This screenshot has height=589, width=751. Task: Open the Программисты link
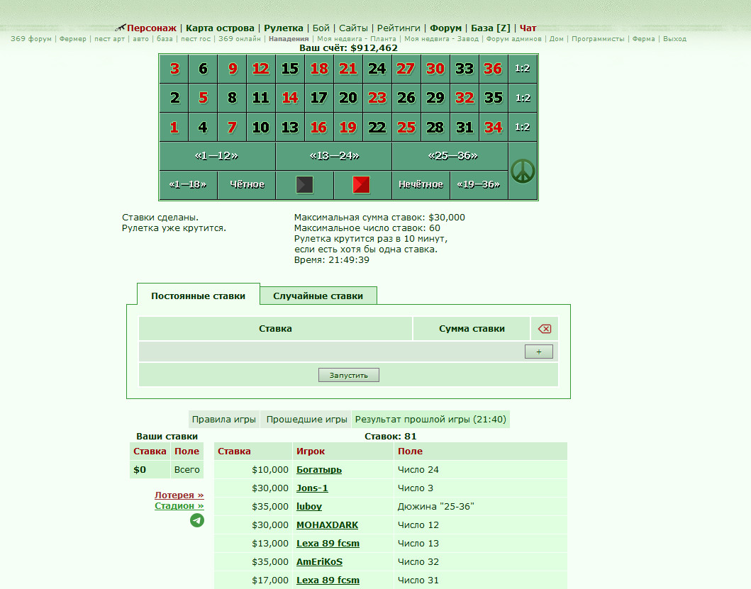[598, 39]
